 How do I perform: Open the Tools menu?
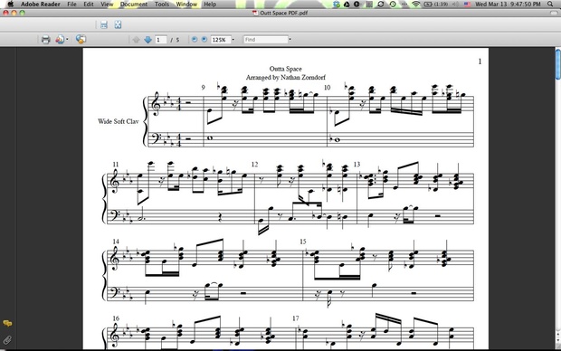[162, 5]
